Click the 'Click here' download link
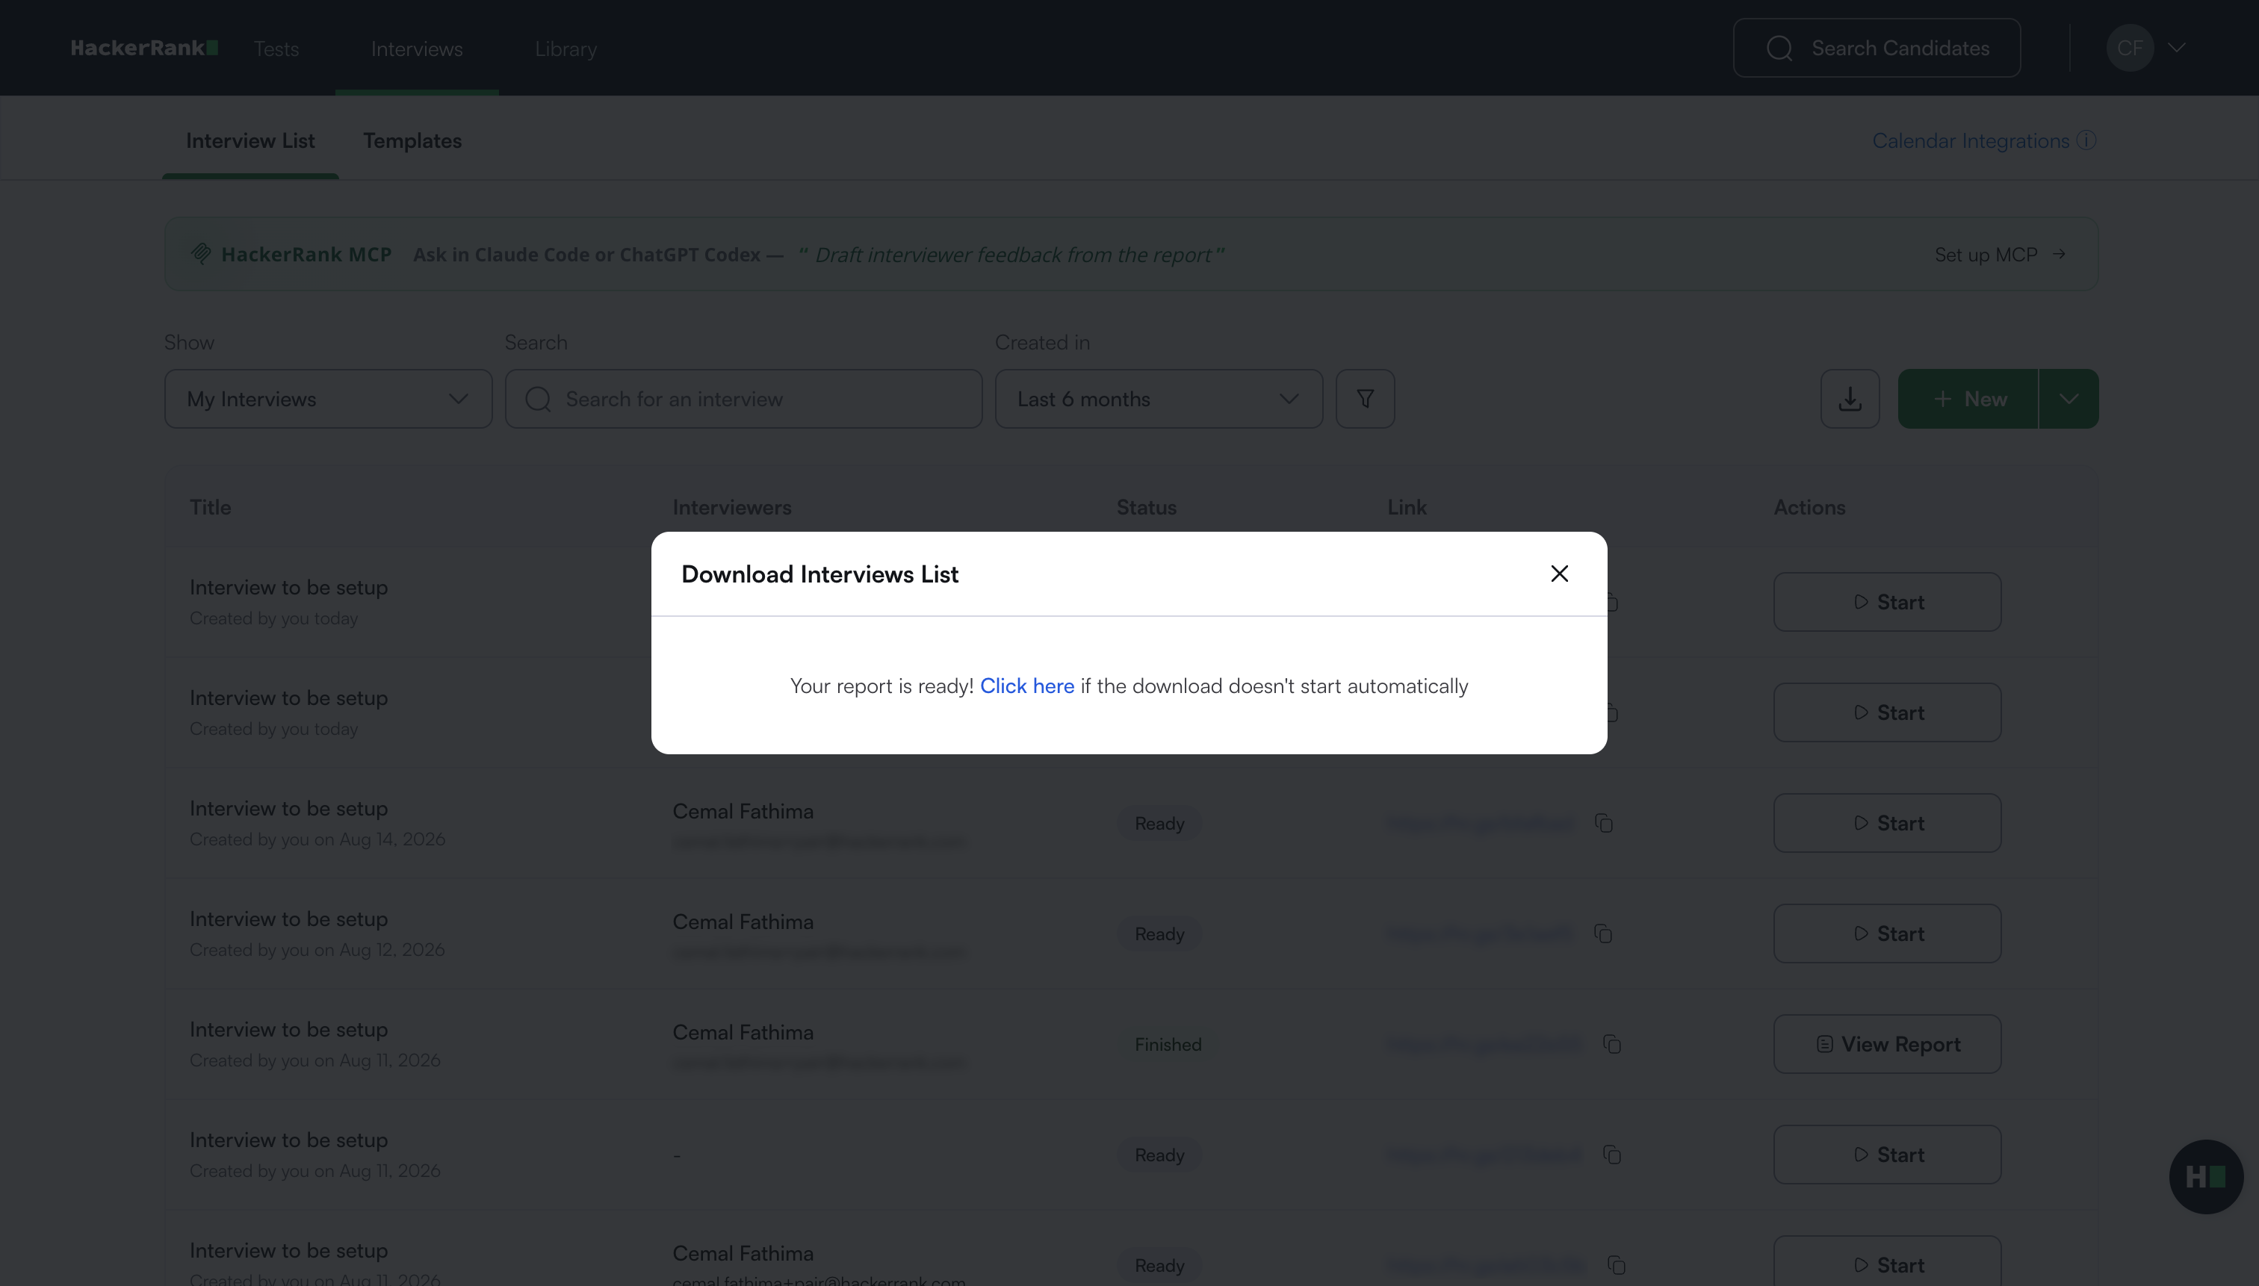The image size is (2259, 1286). coord(1026,686)
